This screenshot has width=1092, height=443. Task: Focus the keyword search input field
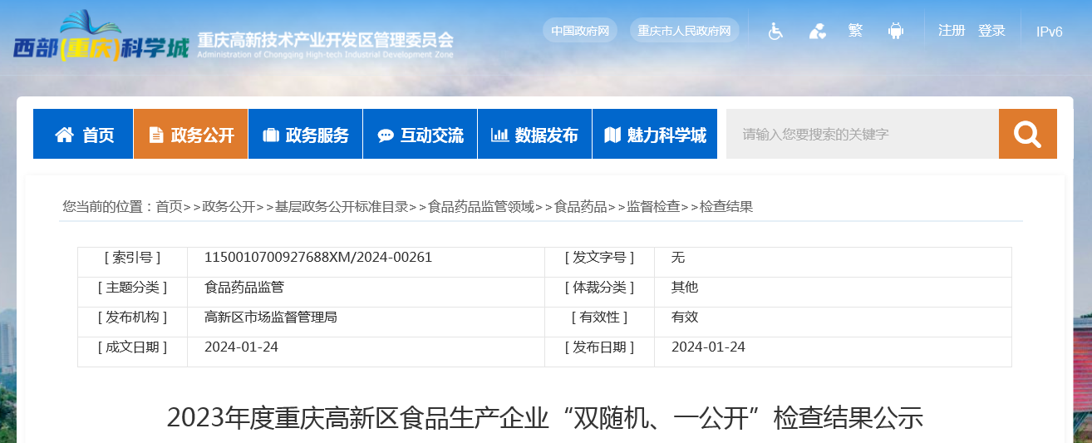coord(863,134)
